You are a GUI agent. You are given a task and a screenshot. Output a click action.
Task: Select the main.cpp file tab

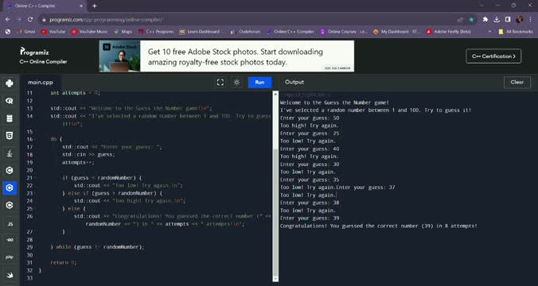coord(41,82)
